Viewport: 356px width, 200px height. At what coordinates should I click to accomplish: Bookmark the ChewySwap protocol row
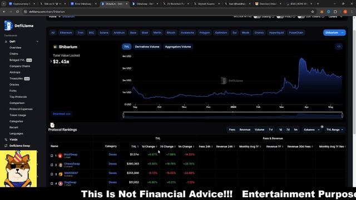52,165
